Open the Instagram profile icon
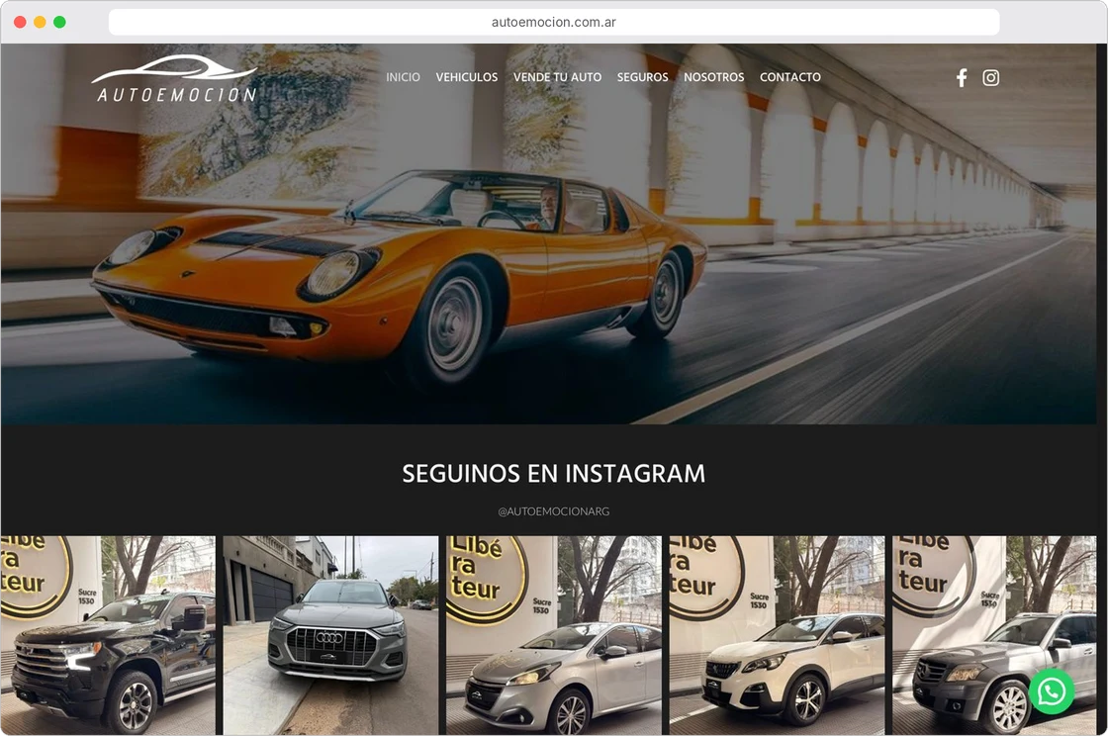Viewport: 1108px width, 736px height. (x=990, y=78)
